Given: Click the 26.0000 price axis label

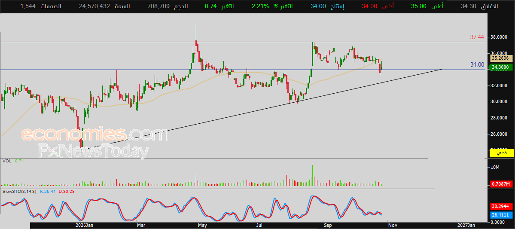Looking at the screenshot, I should [498, 134].
